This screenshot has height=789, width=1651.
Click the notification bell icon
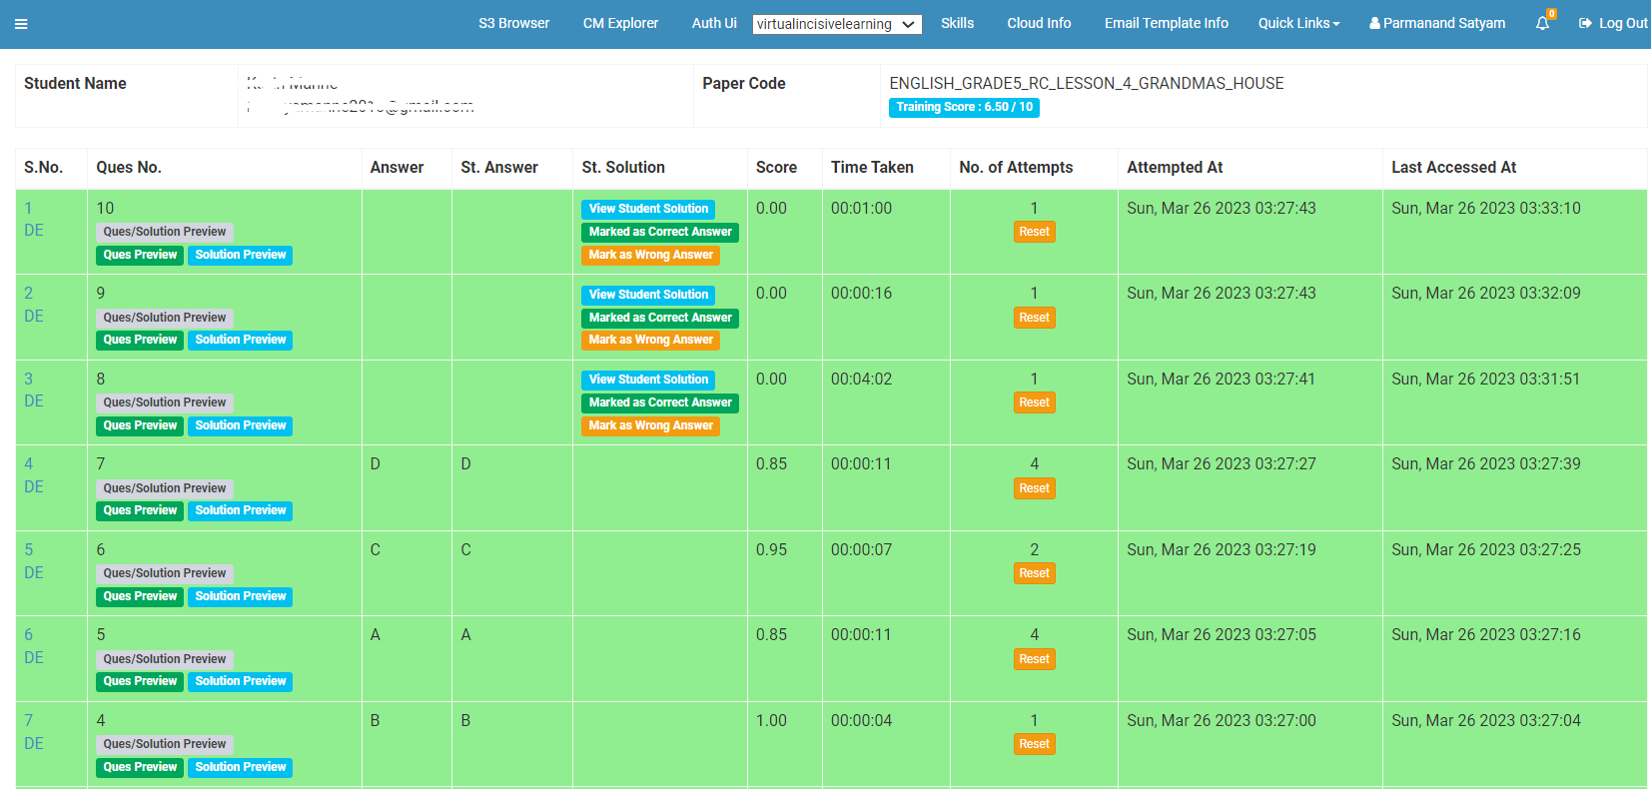click(x=1542, y=23)
